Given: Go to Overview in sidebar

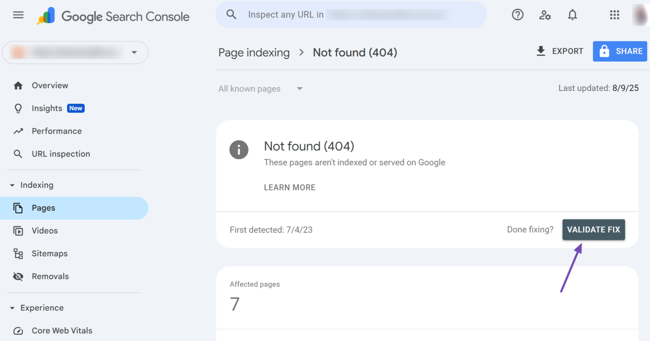Looking at the screenshot, I should (x=50, y=85).
